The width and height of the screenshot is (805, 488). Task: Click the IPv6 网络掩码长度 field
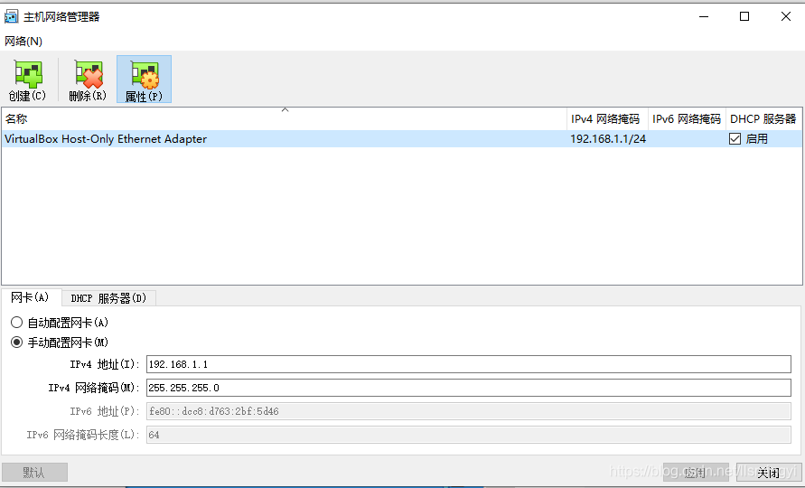coord(468,435)
